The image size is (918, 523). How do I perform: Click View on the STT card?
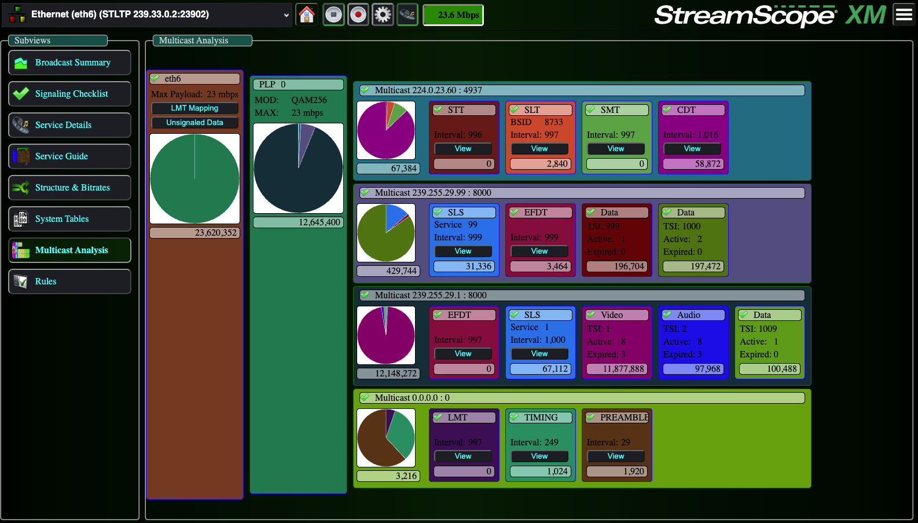coord(463,149)
